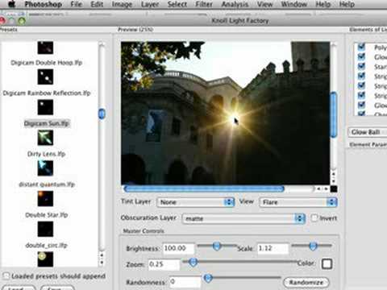
Task: Open the Obscuration Layer dropdown
Action: (243, 218)
